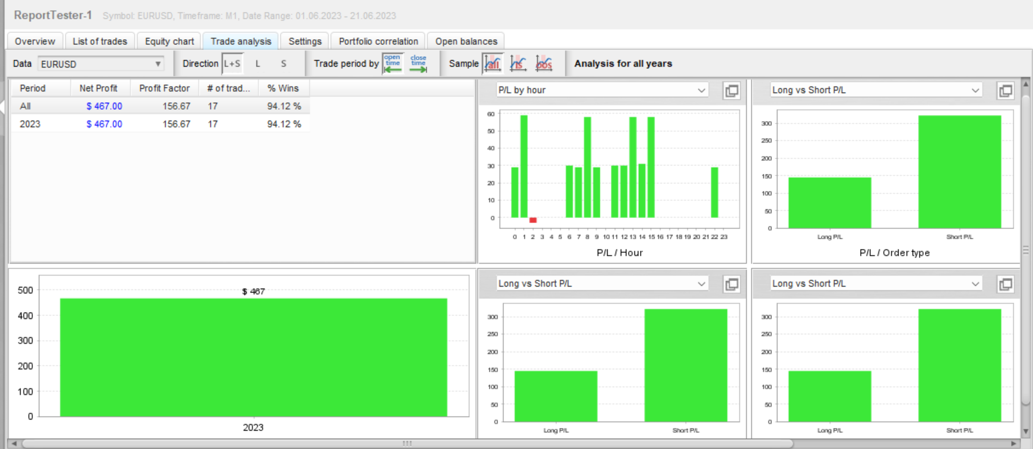
Task: Open the Portfolio correlation tab
Action: (x=378, y=41)
